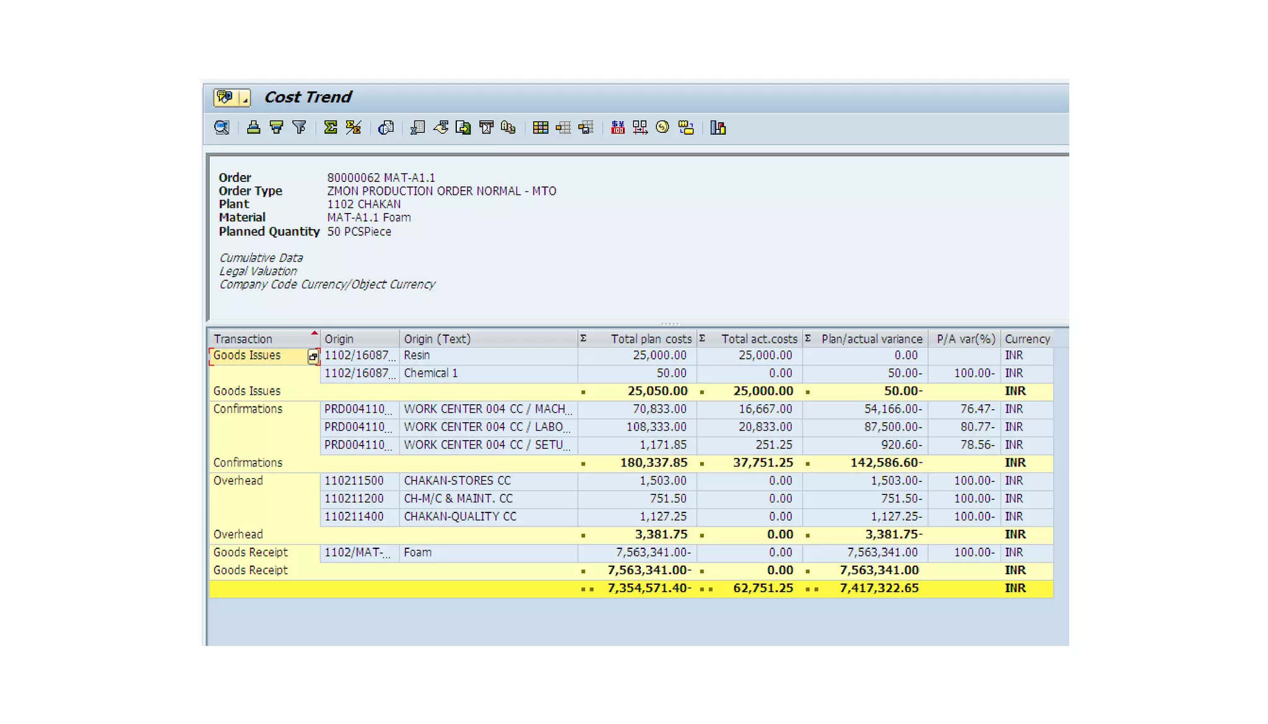Click the Plan/actual variance header
The image size is (1268, 724).
871,339
